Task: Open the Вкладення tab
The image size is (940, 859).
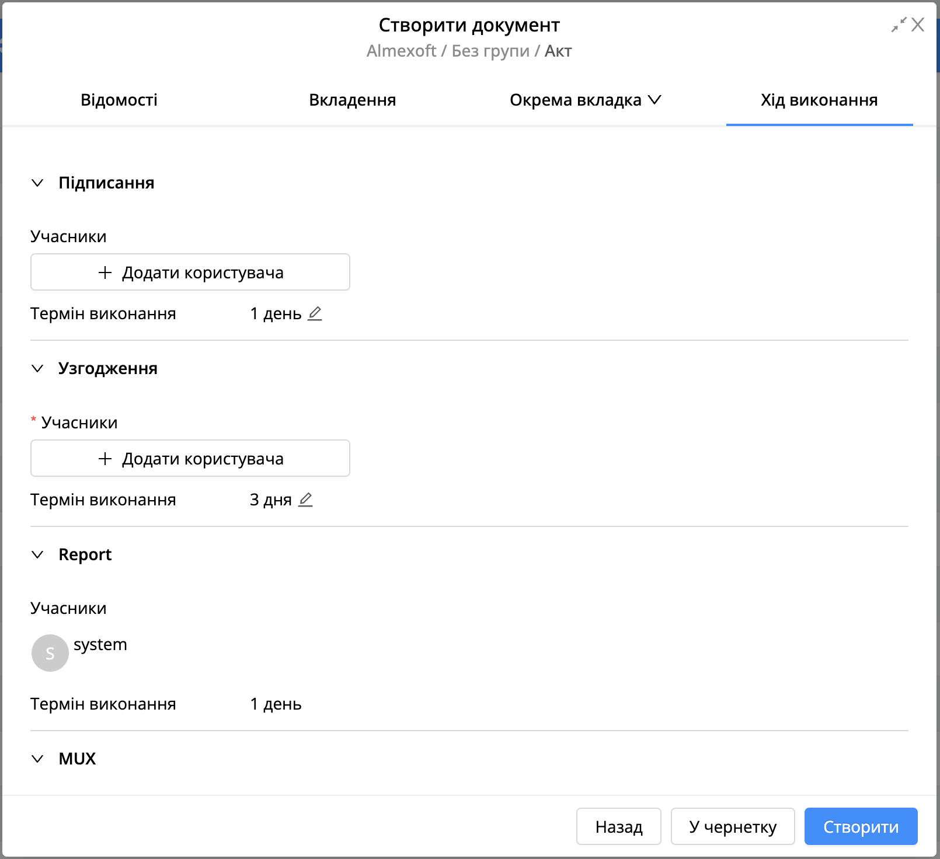Action: pos(353,100)
